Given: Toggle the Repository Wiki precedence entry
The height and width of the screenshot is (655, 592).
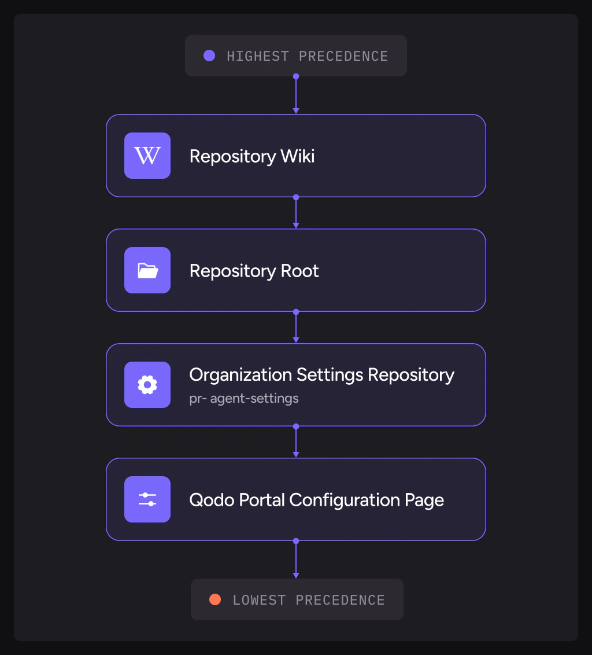Looking at the screenshot, I should coord(296,155).
